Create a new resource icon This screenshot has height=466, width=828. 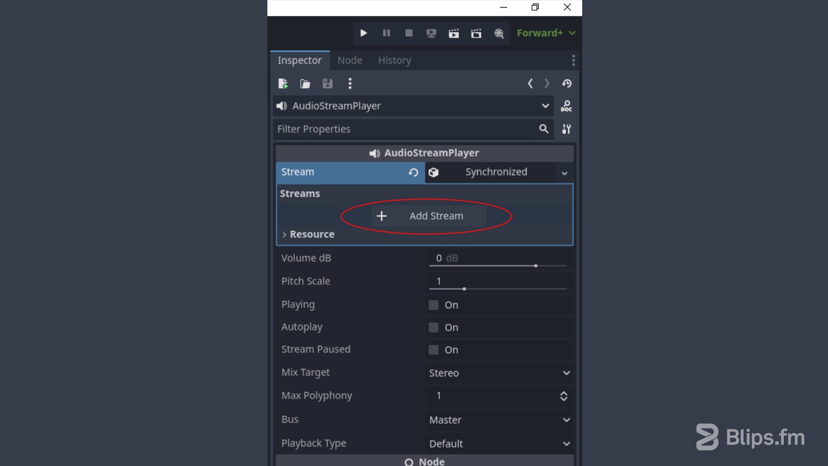click(x=282, y=84)
